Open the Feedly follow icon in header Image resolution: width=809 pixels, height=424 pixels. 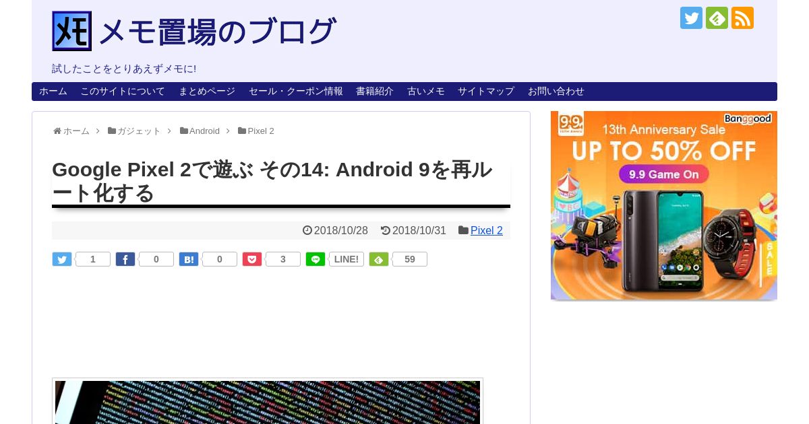717,18
